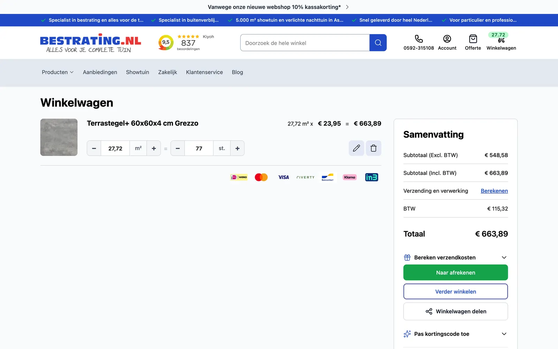Call the 0592-315108 phone icon
Screen dimensions: 558x349
[x=418, y=39]
